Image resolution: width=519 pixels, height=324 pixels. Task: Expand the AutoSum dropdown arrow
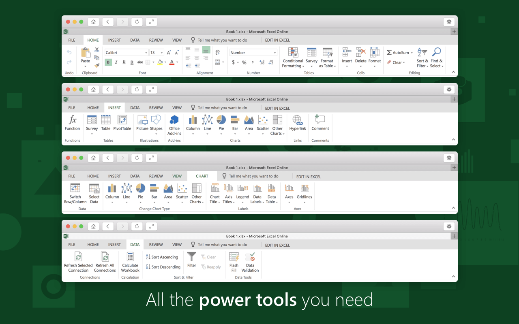[412, 53]
